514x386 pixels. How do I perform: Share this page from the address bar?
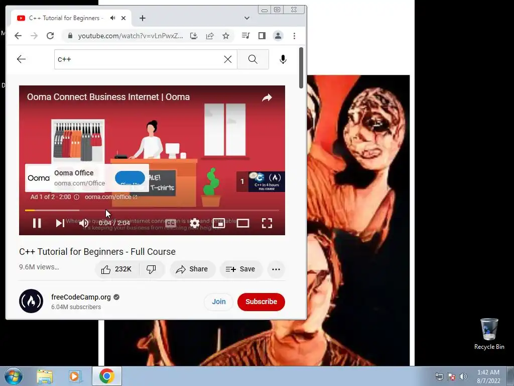[x=210, y=36]
